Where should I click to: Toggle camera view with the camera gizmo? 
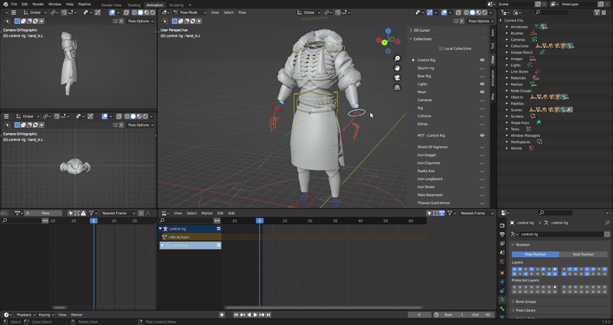[x=397, y=77]
